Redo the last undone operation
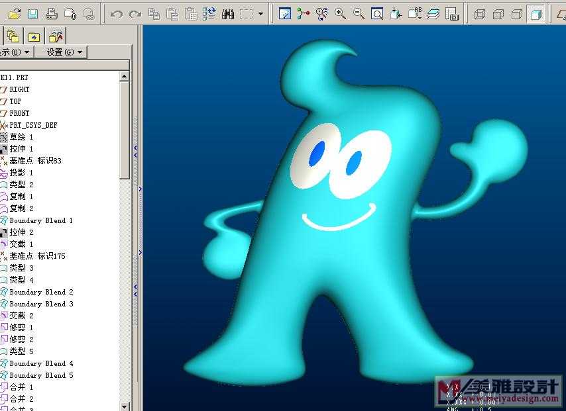Viewport: 566px width, 411px height. click(x=135, y=15)
